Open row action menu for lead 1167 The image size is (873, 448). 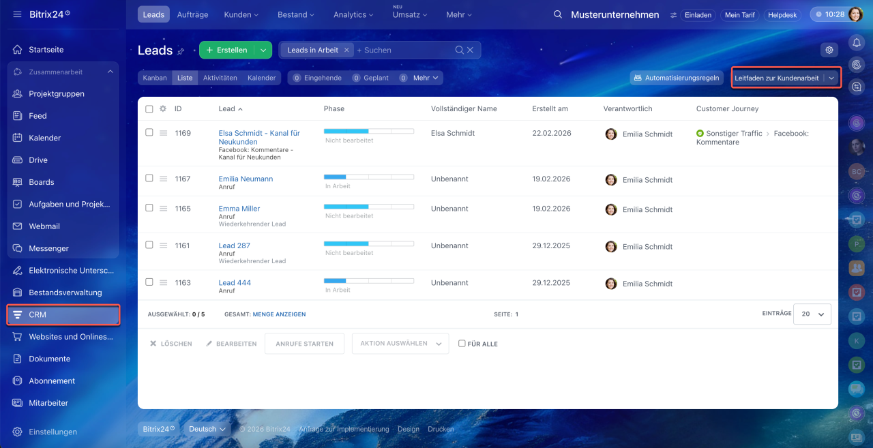pos(164,179)
